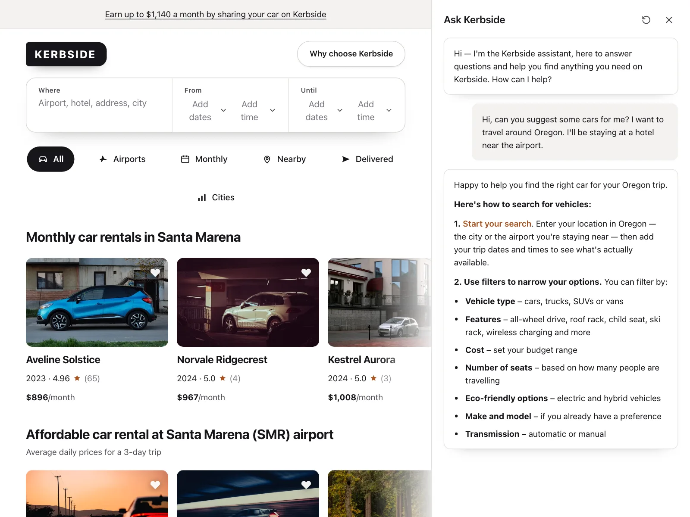This screenshot has height=517, width=690.
Task: Open the Until dates dropdown
Action: click(324, 111)
